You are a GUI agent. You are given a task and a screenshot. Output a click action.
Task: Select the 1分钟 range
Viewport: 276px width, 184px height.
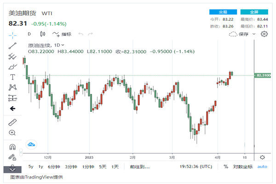[x=88, y=167]
